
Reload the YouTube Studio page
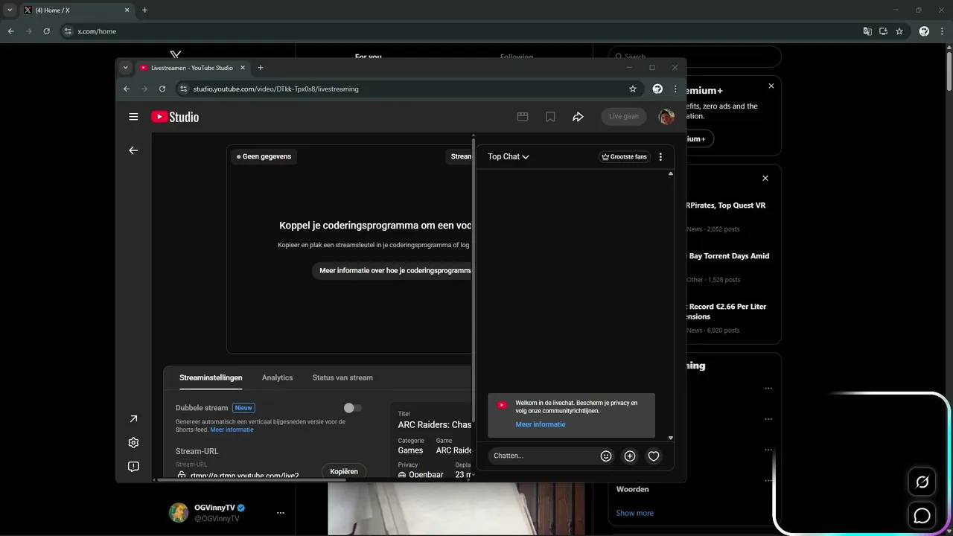(162, 89)
